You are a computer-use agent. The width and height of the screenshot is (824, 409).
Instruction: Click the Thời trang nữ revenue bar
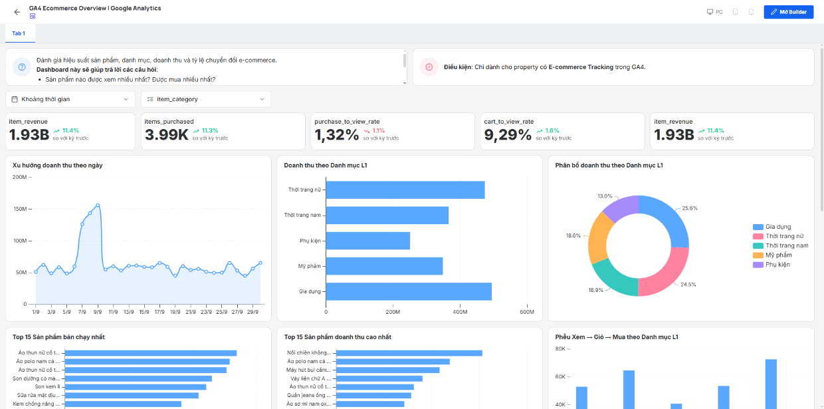tap(405, 190)
